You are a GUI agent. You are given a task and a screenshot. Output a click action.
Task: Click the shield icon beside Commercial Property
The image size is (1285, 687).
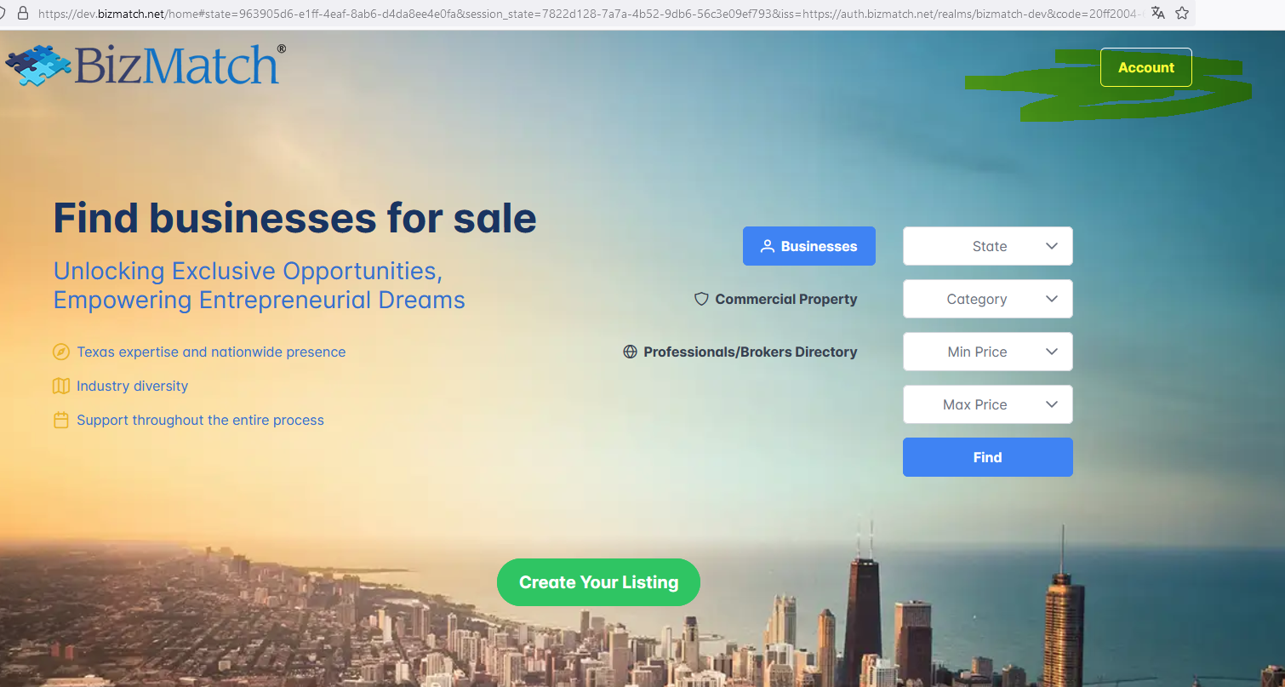pyautogui.click(x=701, y=299)
